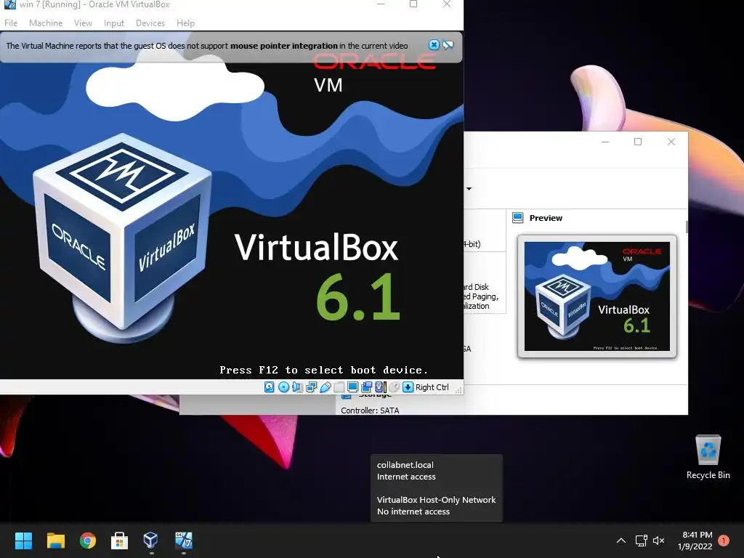The image size is (744, 558).
Task: Switch to the win 7 VM taskbar icon
Action: point(184,541)
